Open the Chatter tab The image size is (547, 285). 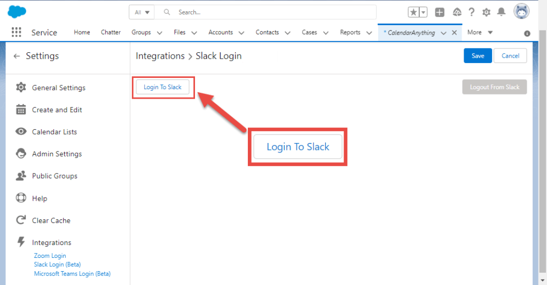click(111, 33)
